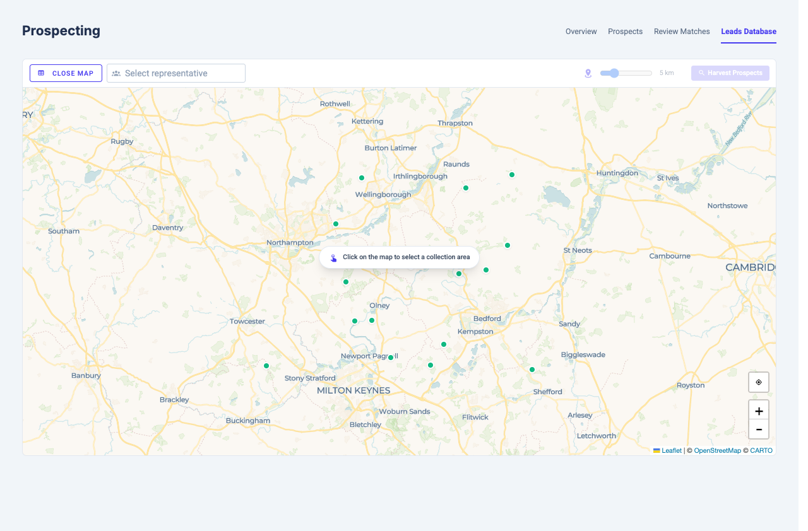Zoom in on the map
The height and width of the screenshot is (531, 808).
pos(759,411)
